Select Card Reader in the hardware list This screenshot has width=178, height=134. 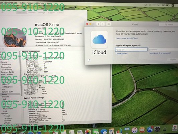point(6,65)
